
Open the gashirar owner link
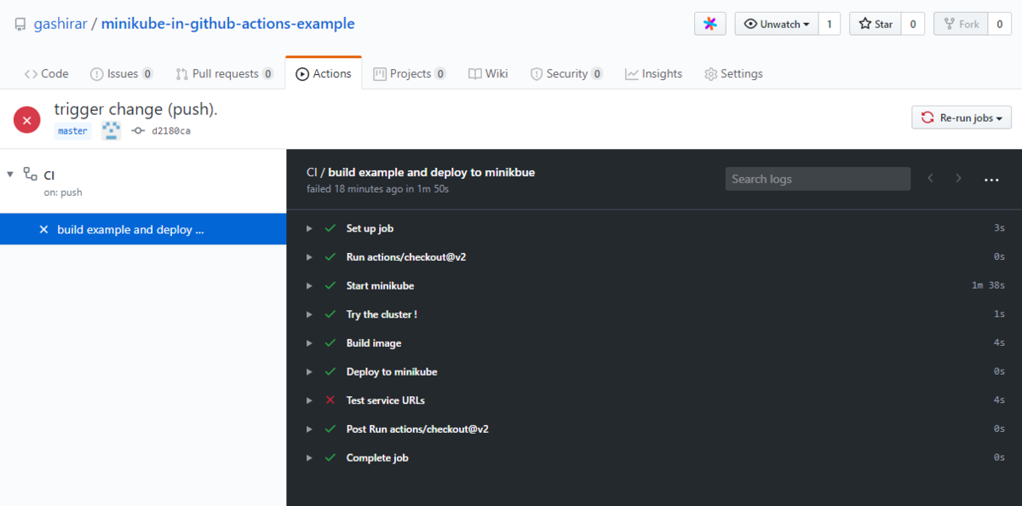tap(60, 24)
